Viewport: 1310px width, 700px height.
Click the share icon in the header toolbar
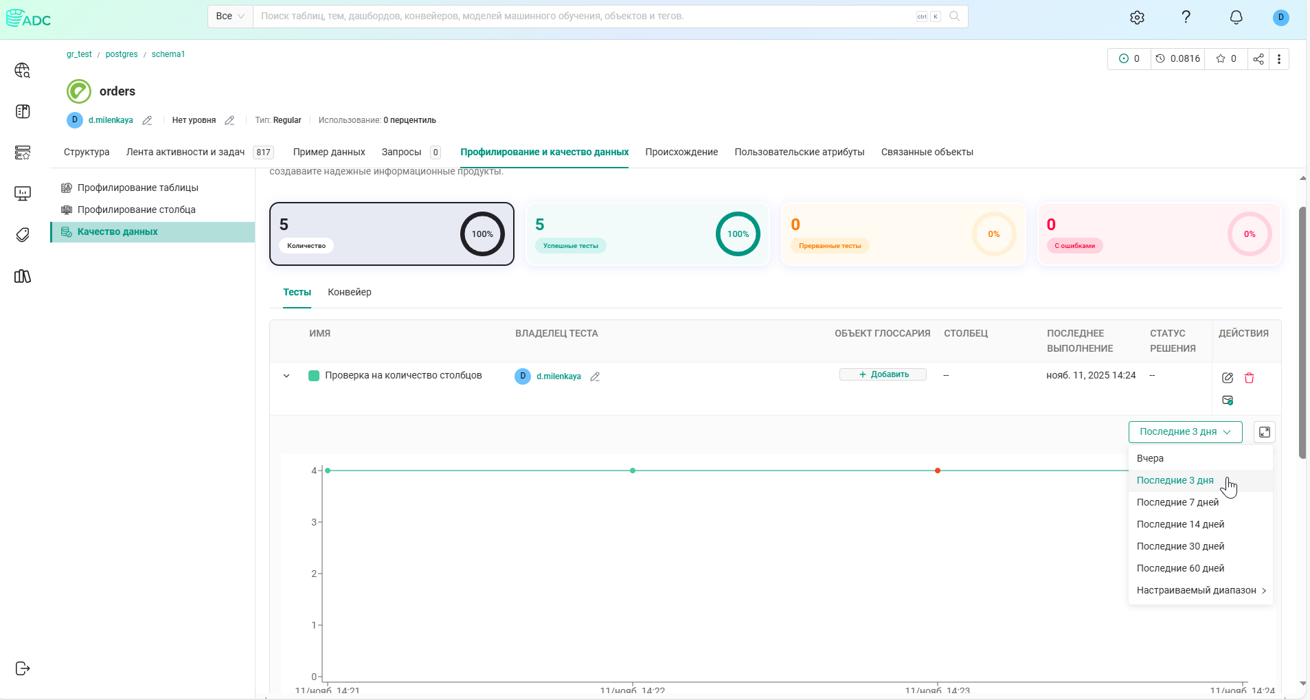click(1257, 58)
